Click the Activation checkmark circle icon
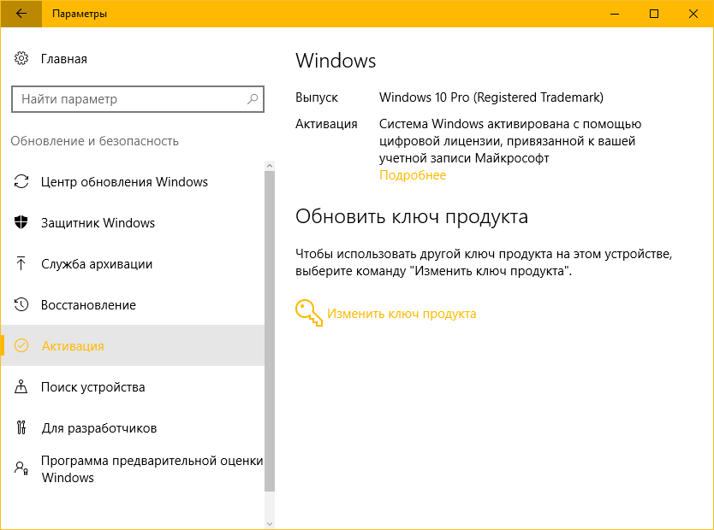 (21, 346)
